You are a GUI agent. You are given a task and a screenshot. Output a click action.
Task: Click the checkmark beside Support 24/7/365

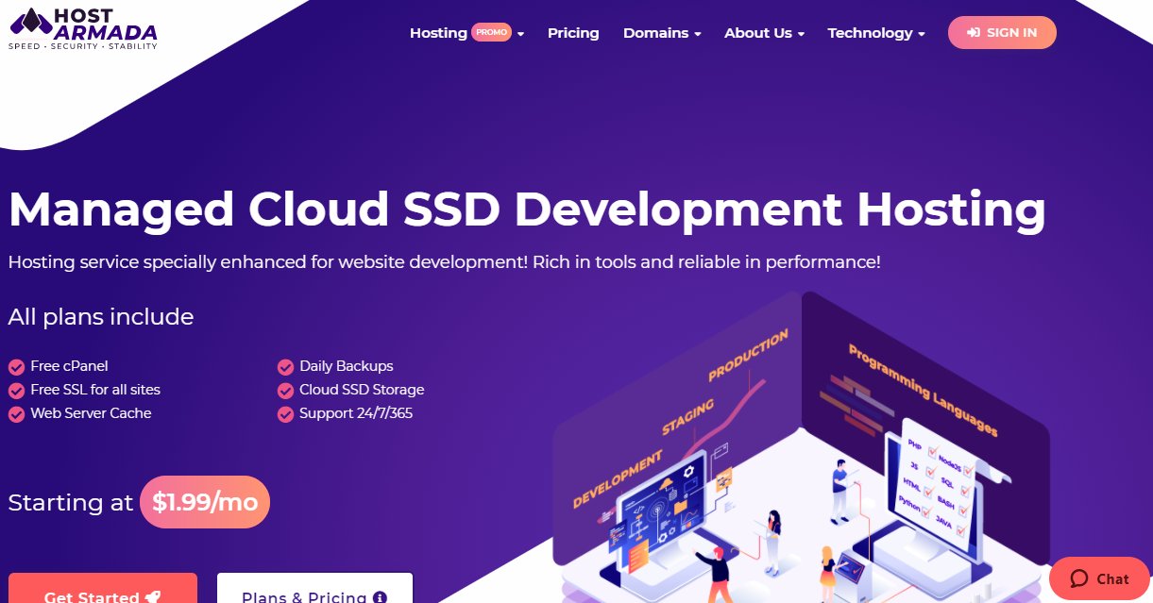(x=286, y=413)
